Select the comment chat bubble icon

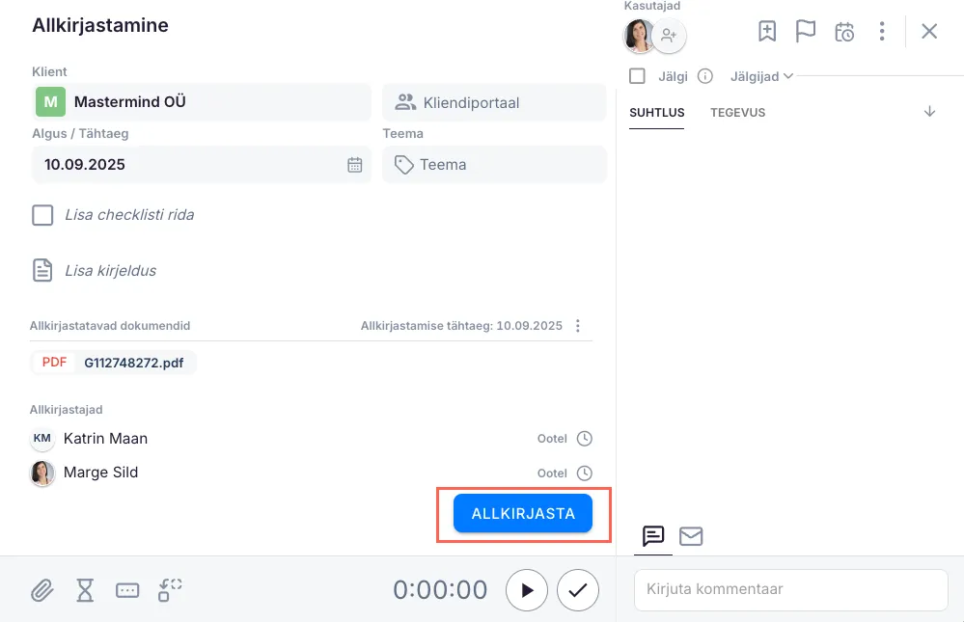(x=653, y=536)
